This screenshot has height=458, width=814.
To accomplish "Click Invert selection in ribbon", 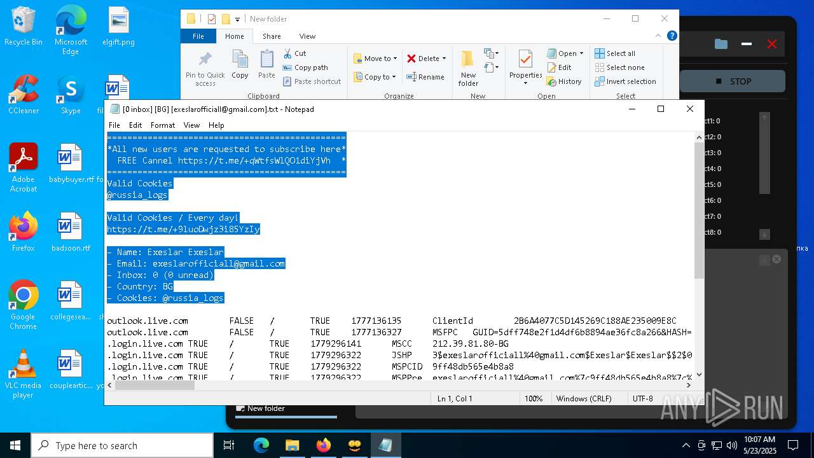I will 625,81.
